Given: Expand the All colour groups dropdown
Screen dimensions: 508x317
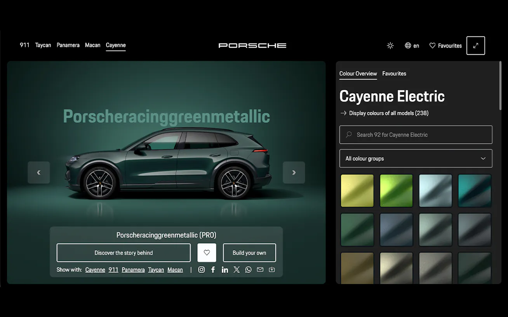Looking at the screenshot, I should [416, 158].
